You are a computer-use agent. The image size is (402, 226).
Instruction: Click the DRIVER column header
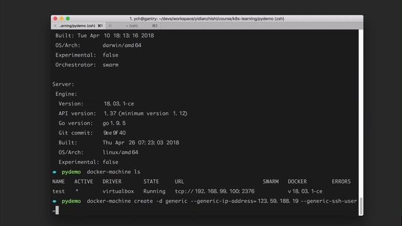point(112,181)
